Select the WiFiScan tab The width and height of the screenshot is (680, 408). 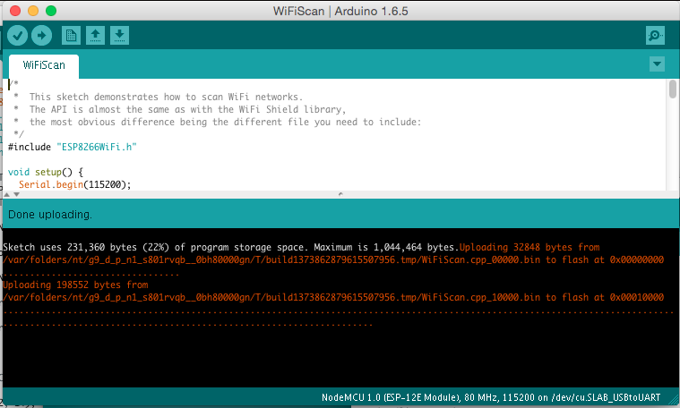pyautogui.click(x=44, y=65)
